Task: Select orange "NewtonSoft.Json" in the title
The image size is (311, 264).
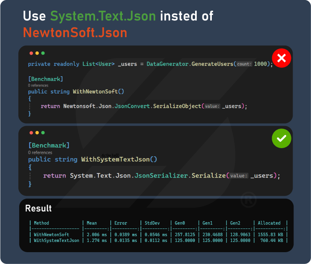Action: 75,33
